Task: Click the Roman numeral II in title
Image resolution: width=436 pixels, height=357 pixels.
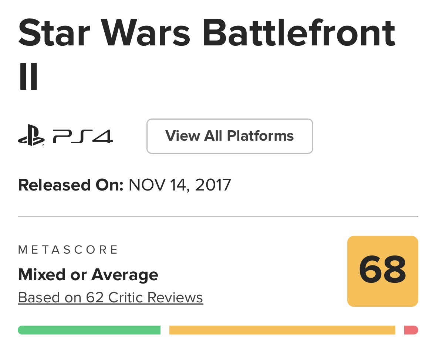Action: [x=28, y=78]
